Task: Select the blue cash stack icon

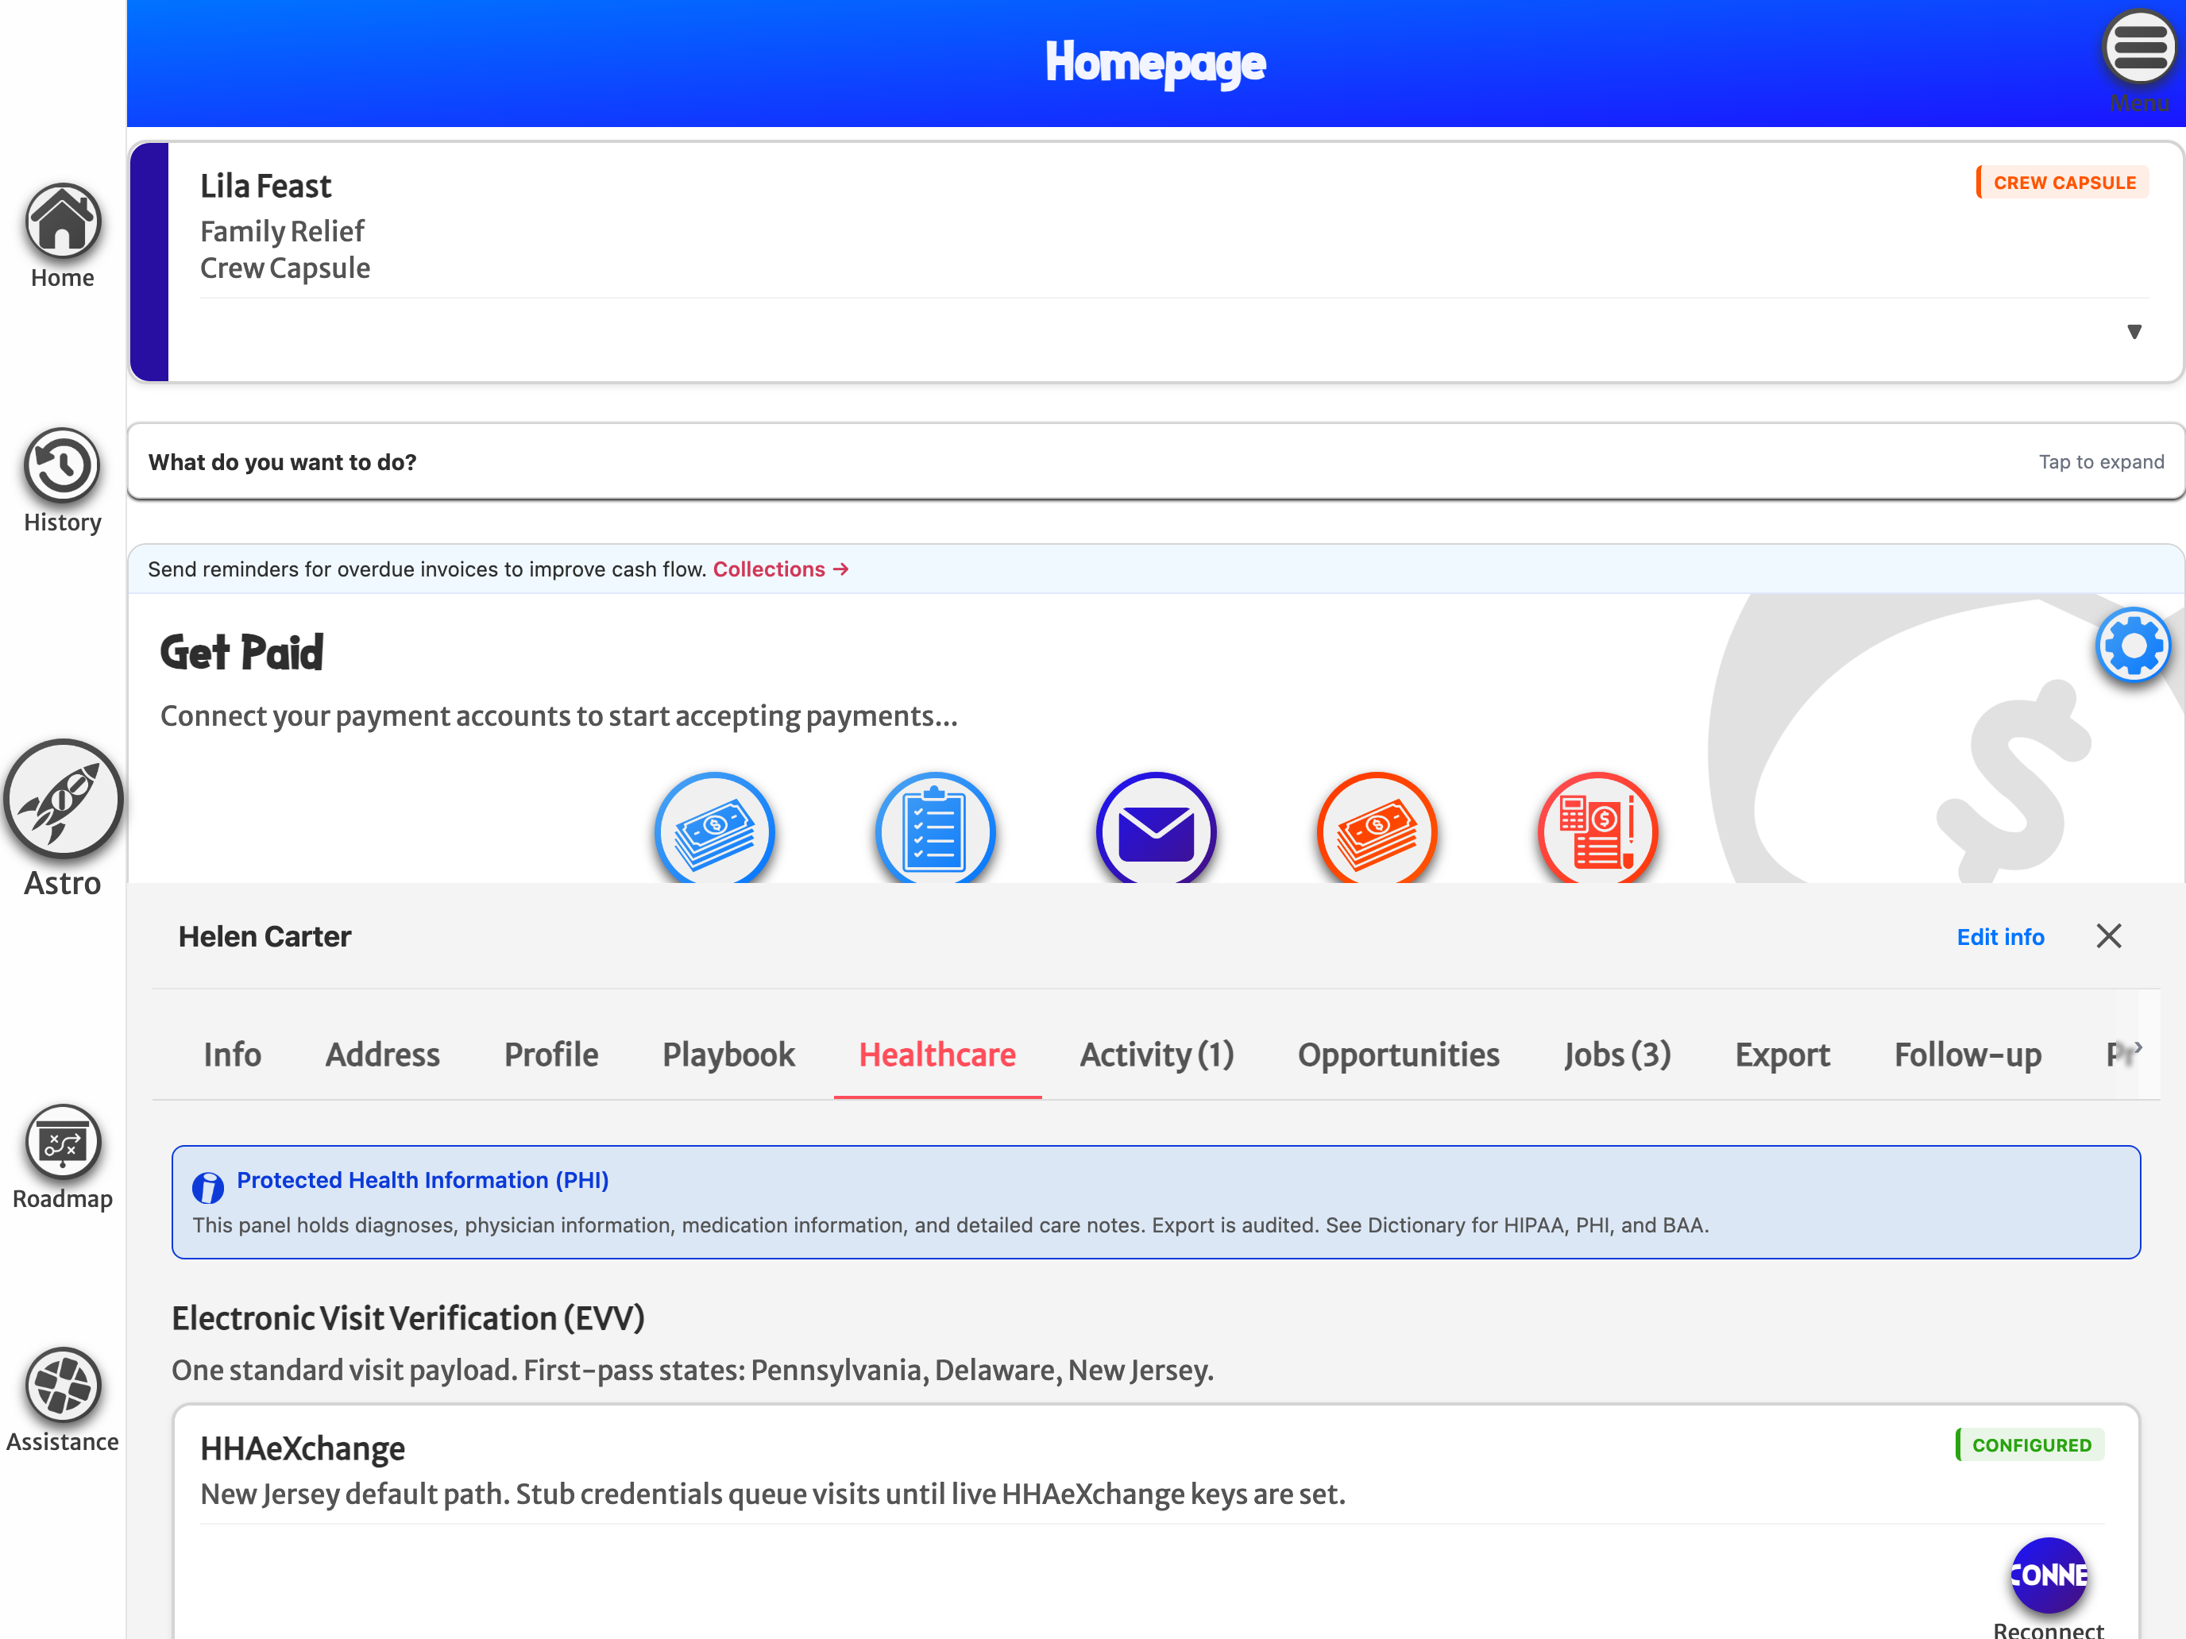Action: (x=715, y=828)
